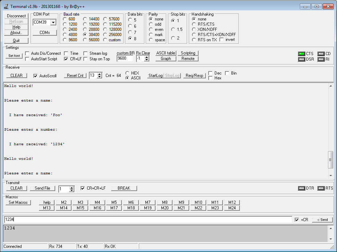
Task: Select ASCII receive display mode
Action: pyautogui.click(x=127, y=78)
